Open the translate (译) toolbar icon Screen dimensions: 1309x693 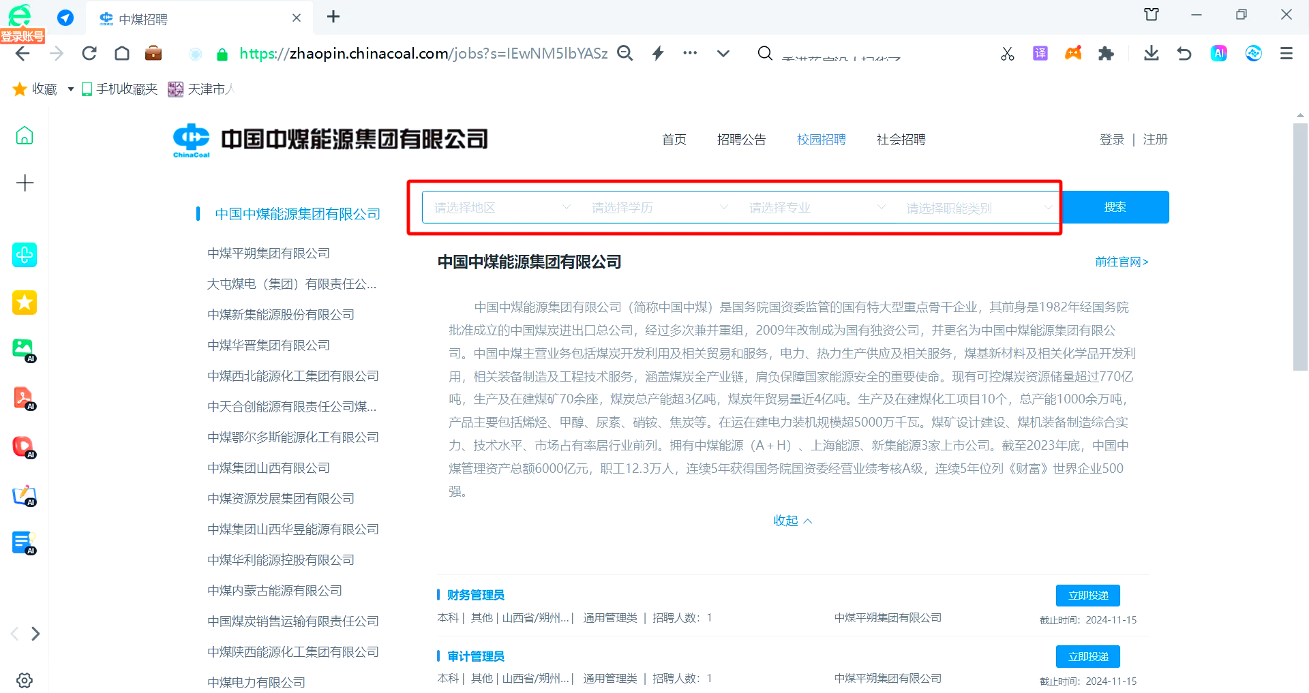pos(1040,53)
